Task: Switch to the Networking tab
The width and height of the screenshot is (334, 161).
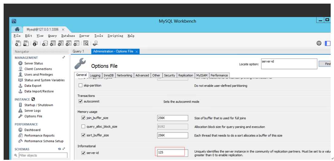Action: 124,75
